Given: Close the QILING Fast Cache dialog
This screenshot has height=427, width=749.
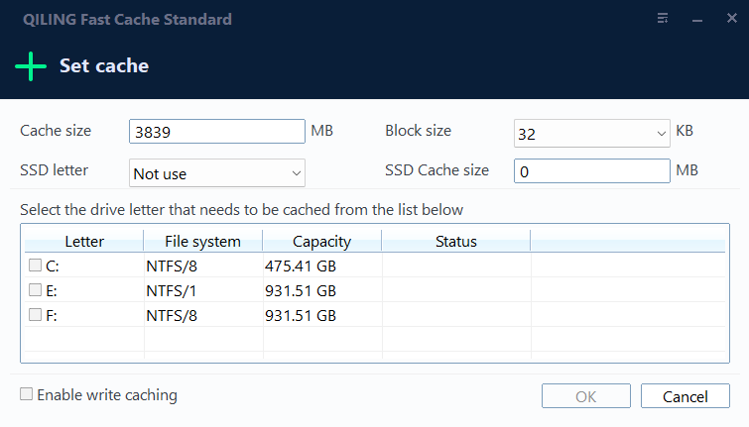Looking at the screenshot, I should coord(732,19).
